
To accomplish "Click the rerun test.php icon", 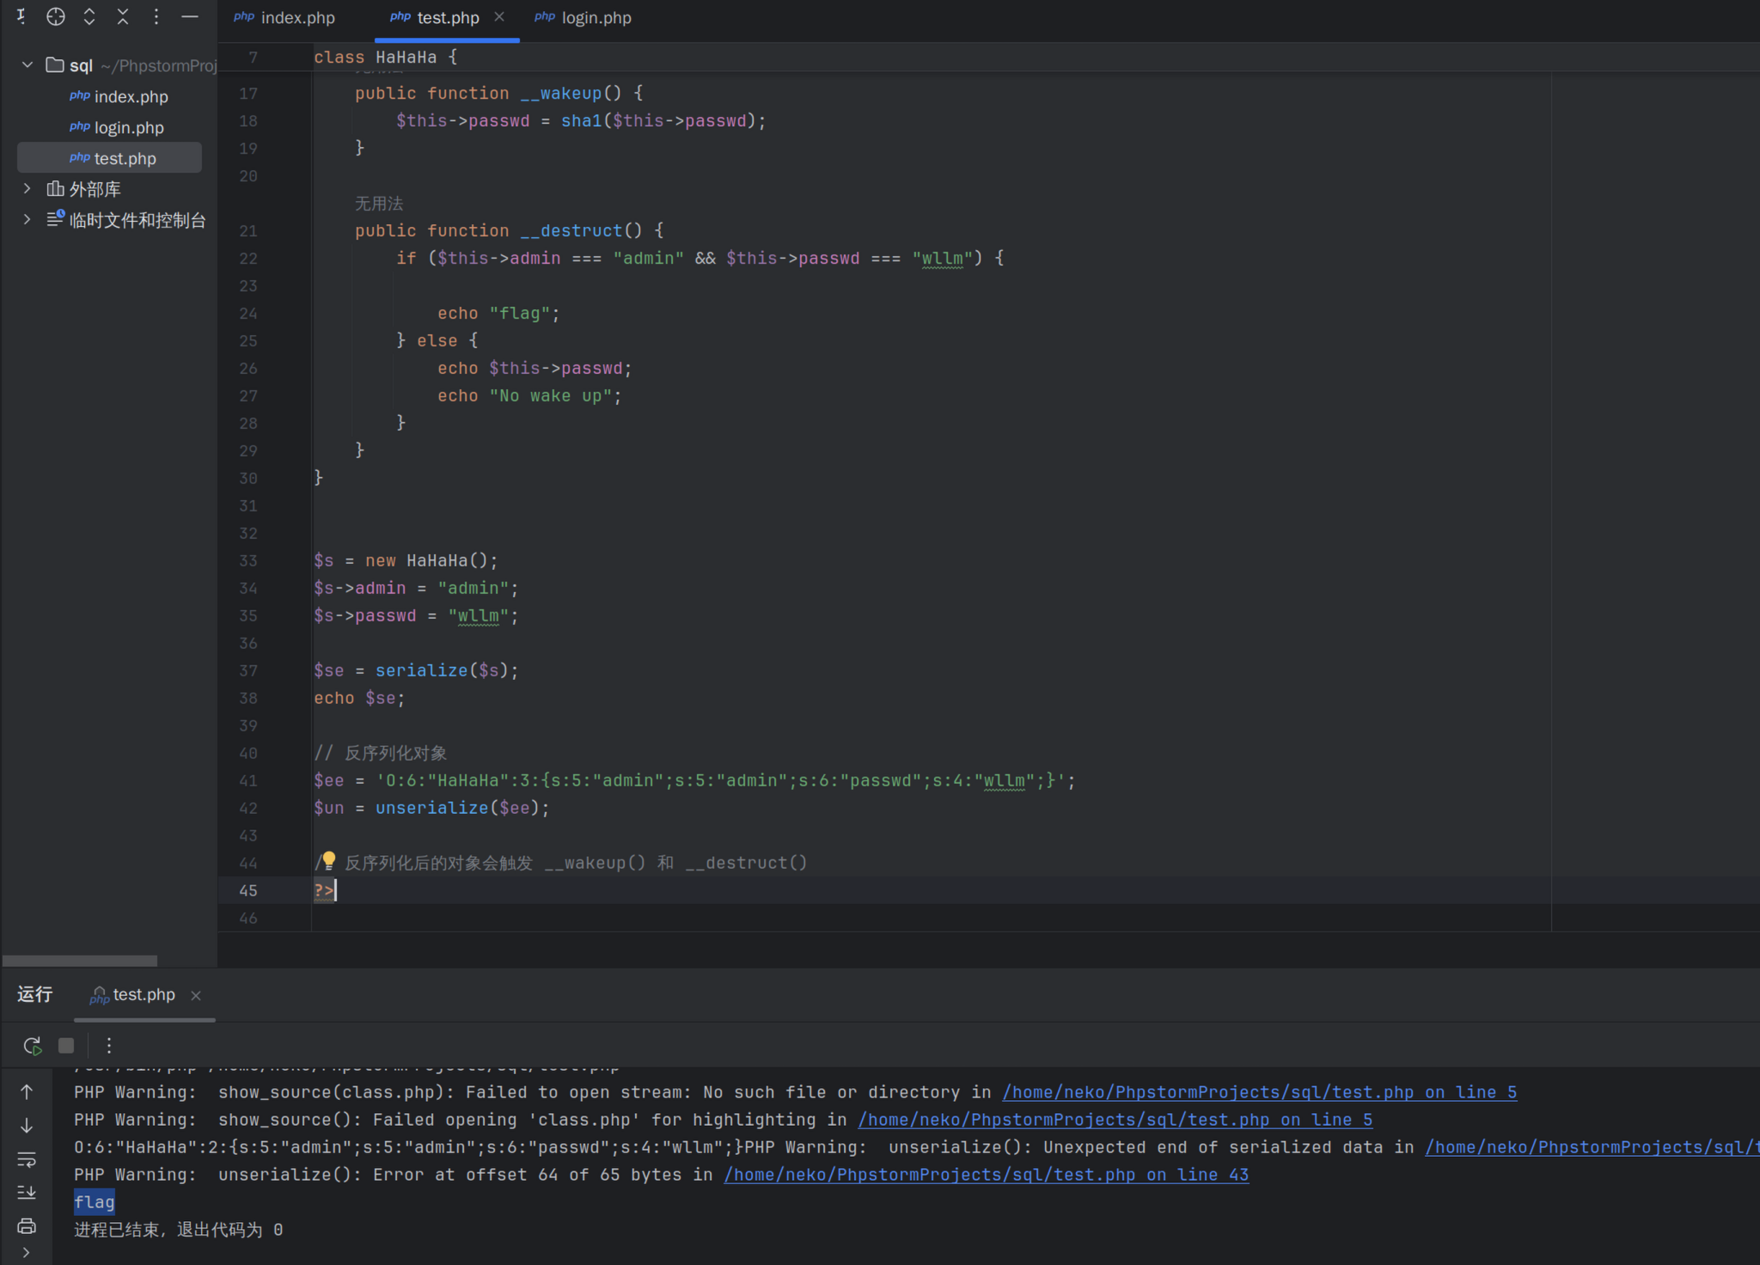I will coord(32,1046).
